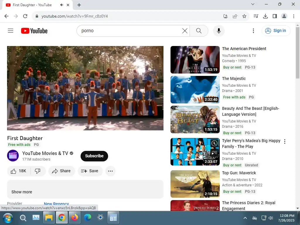This screenshot has width=300, height=225.
Task: Open Chrome downloads icon
Action: 265,16
